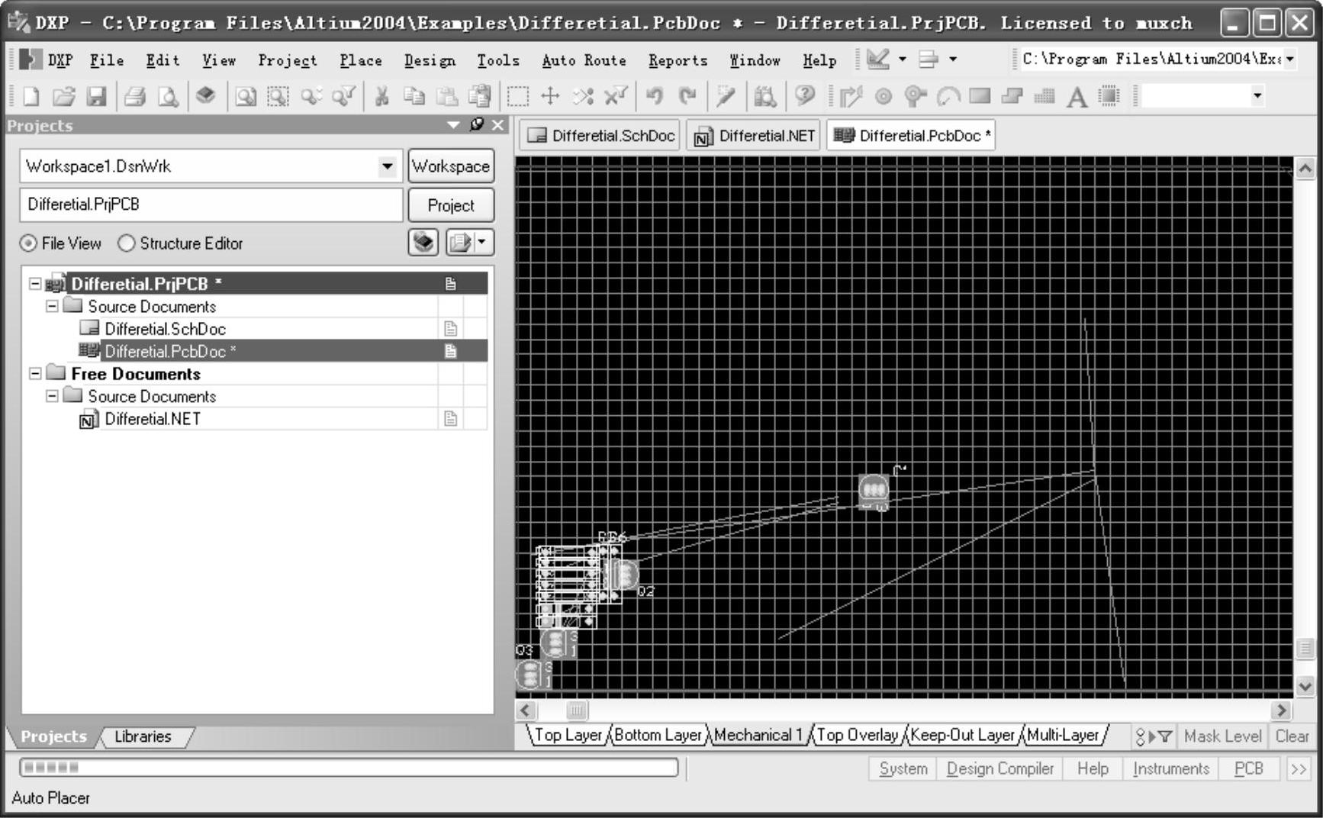Open the Design menu

point(430,60)
